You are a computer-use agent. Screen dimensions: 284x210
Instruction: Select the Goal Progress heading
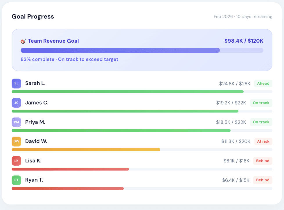pyautogui.click(x=33, y=17)
